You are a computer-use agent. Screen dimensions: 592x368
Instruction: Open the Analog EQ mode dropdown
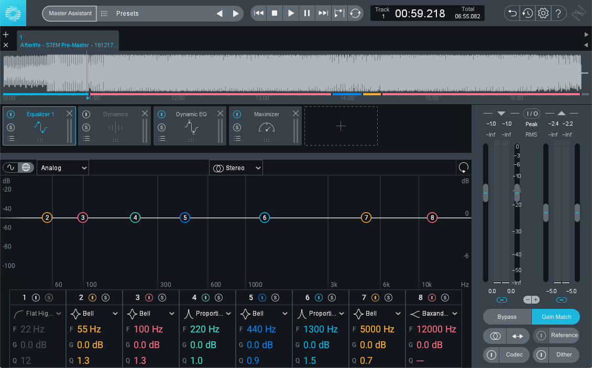pos(63,168)
